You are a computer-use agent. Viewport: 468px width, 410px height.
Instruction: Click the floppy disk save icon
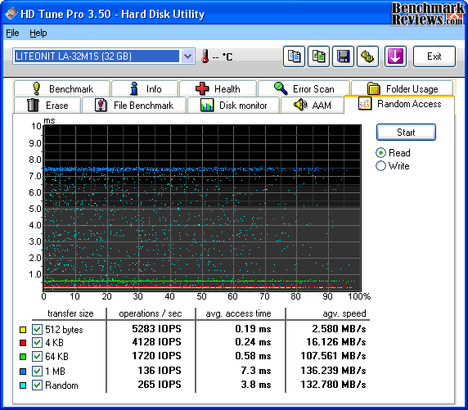tap(344, 56)
